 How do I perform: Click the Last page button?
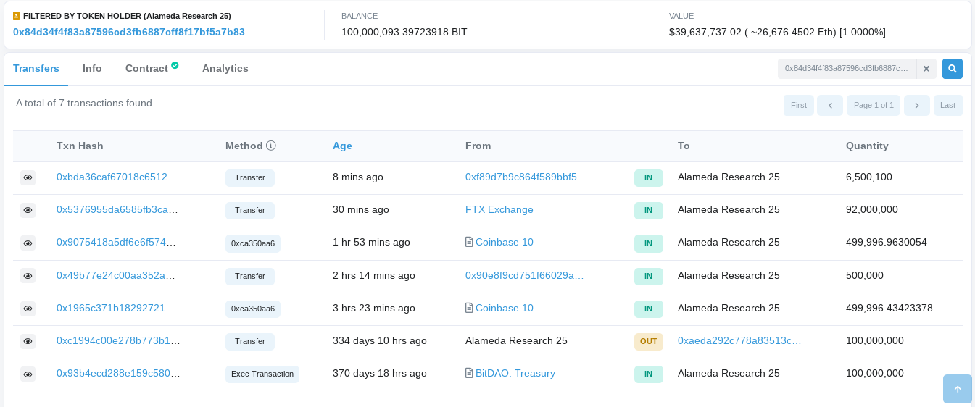click(x=948, y=105)
